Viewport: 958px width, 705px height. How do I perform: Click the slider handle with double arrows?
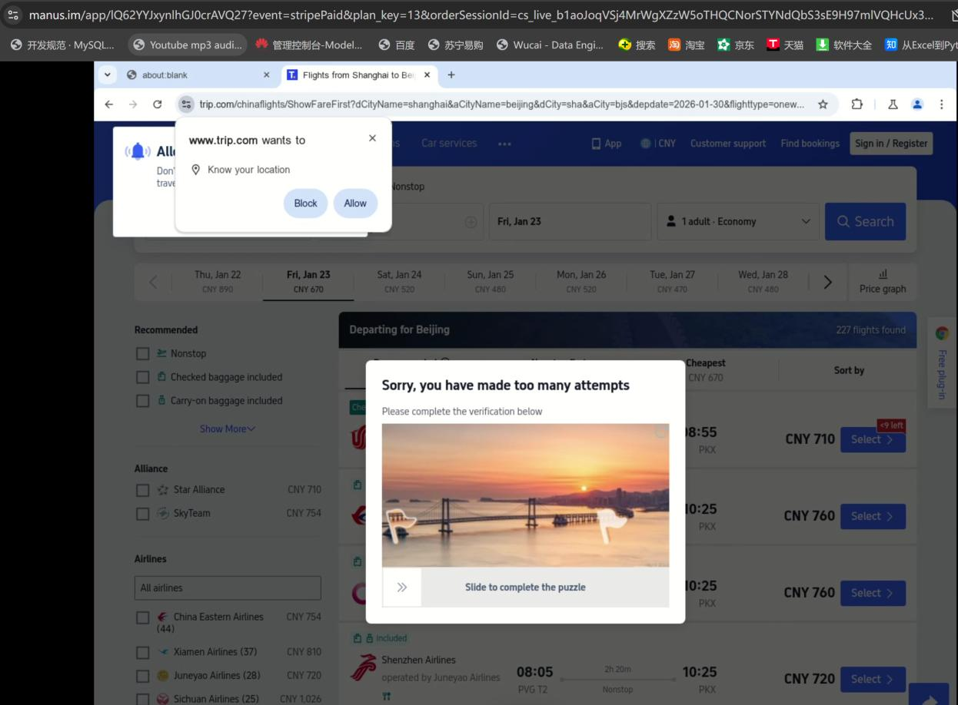401,587
